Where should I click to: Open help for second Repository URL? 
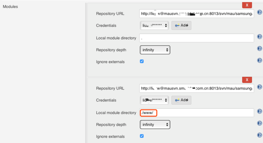point(260,87)
